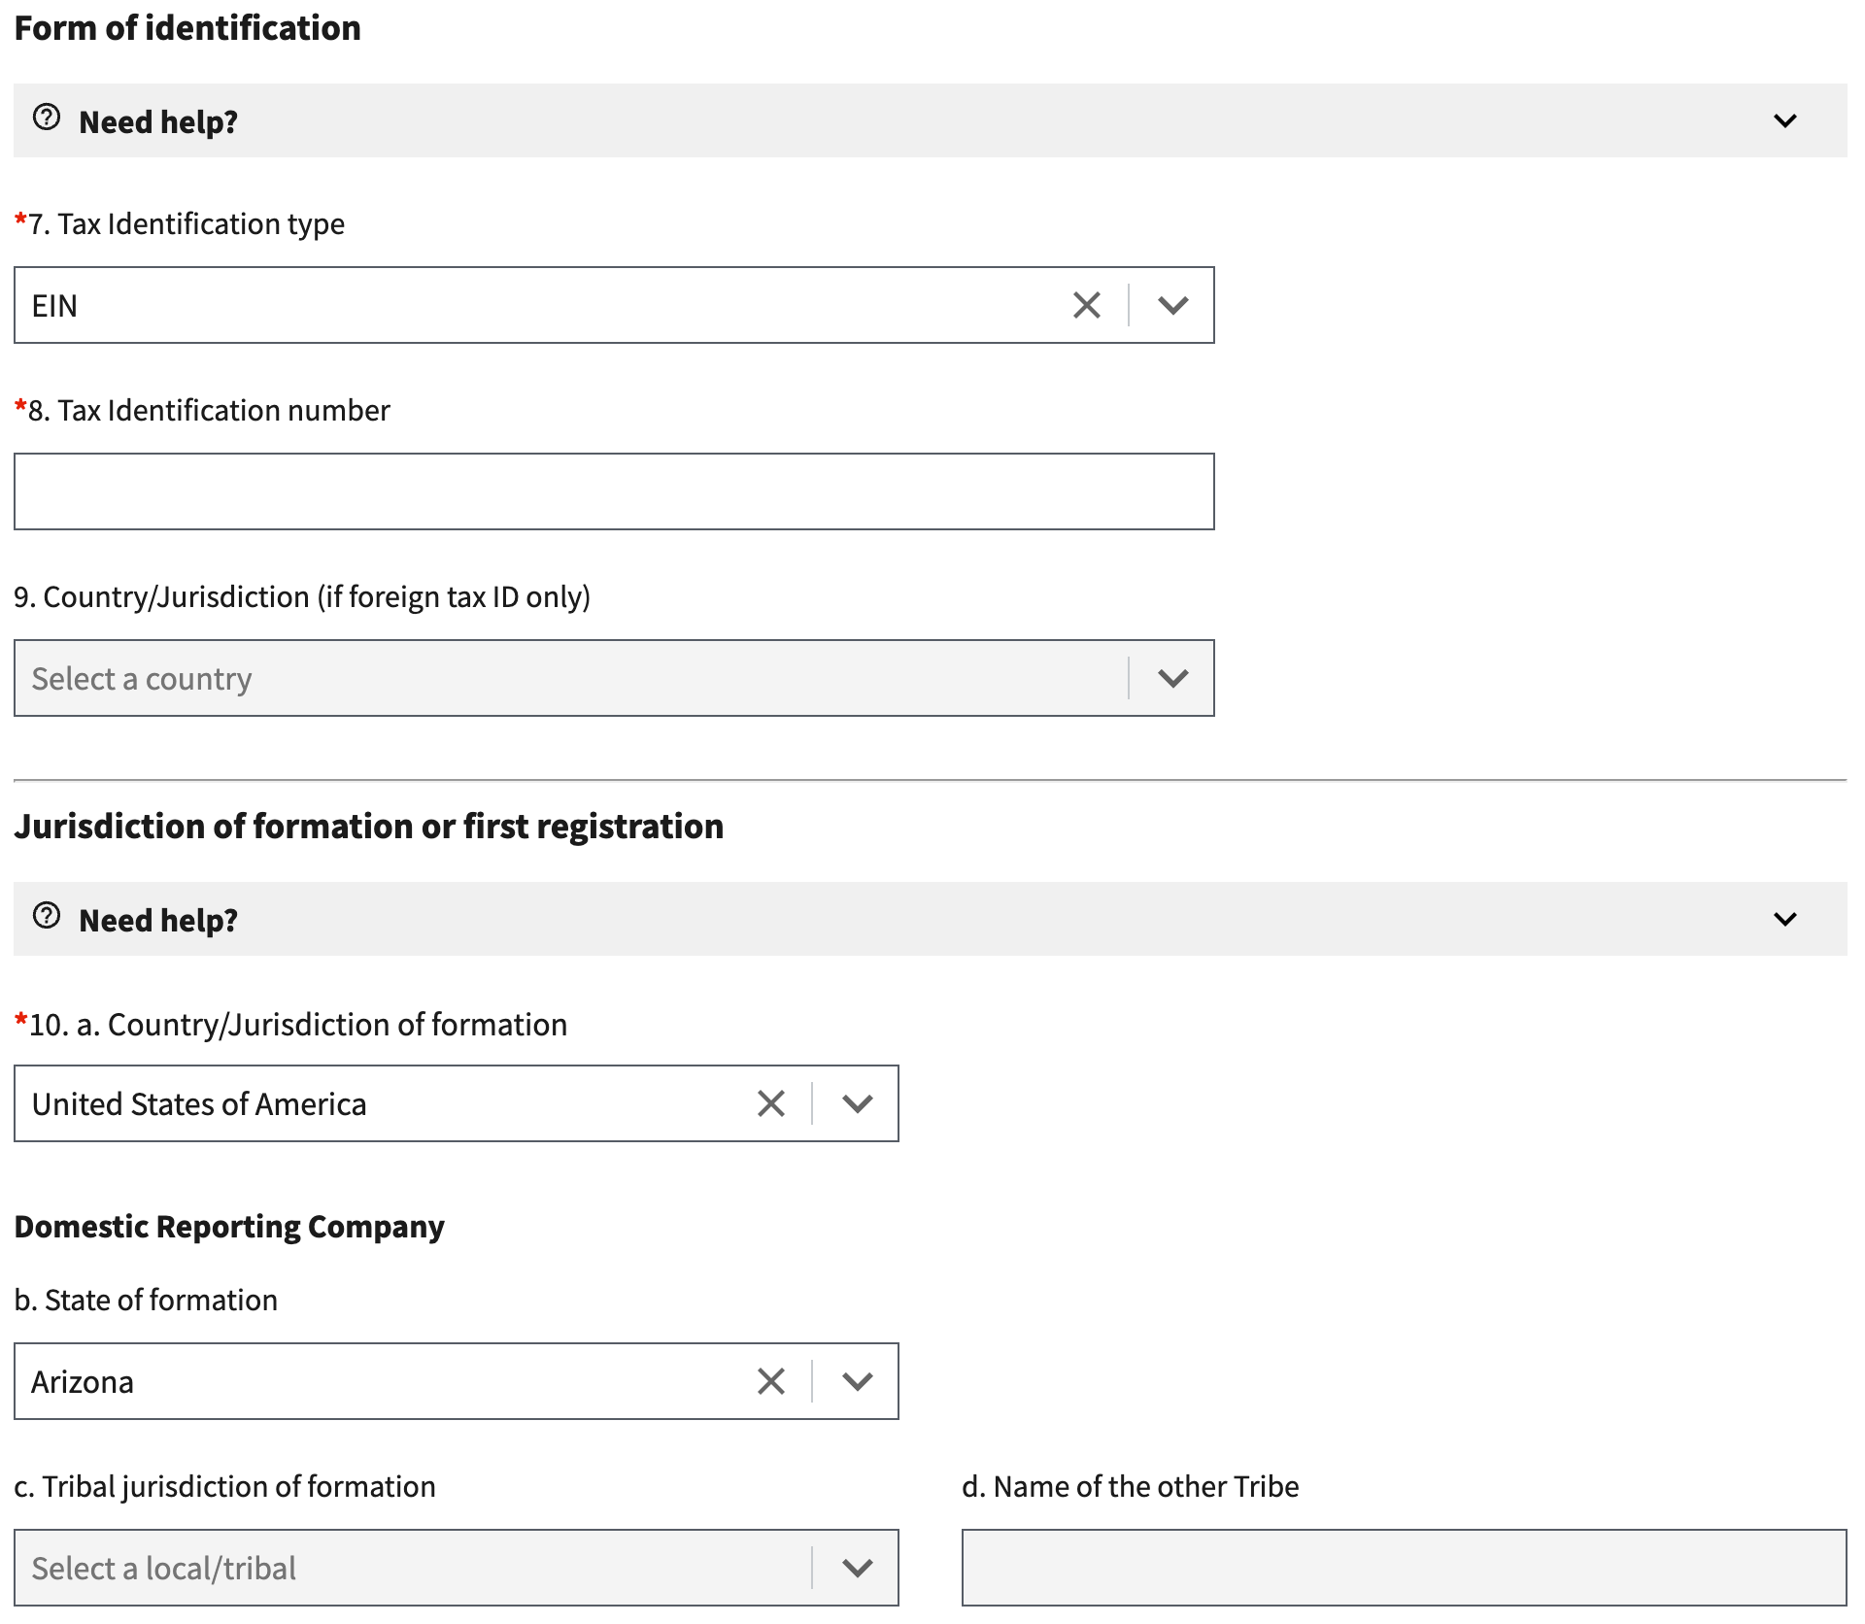The width and height of the screenshot is (1865, 1624).
Task: Click help icon under Form of identification
Action: 47,118
